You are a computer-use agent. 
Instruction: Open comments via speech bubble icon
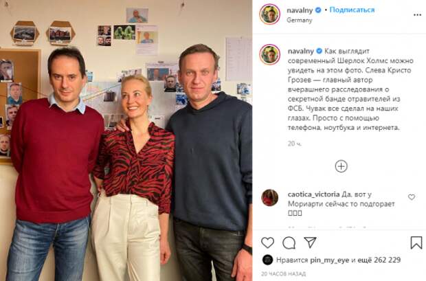pos(289,243)
